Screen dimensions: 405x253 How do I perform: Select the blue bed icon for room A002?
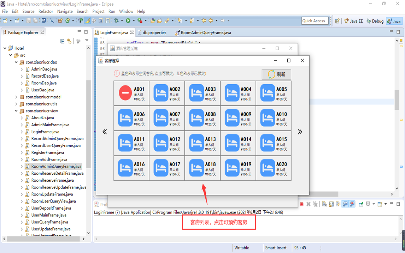click(161, 93)
